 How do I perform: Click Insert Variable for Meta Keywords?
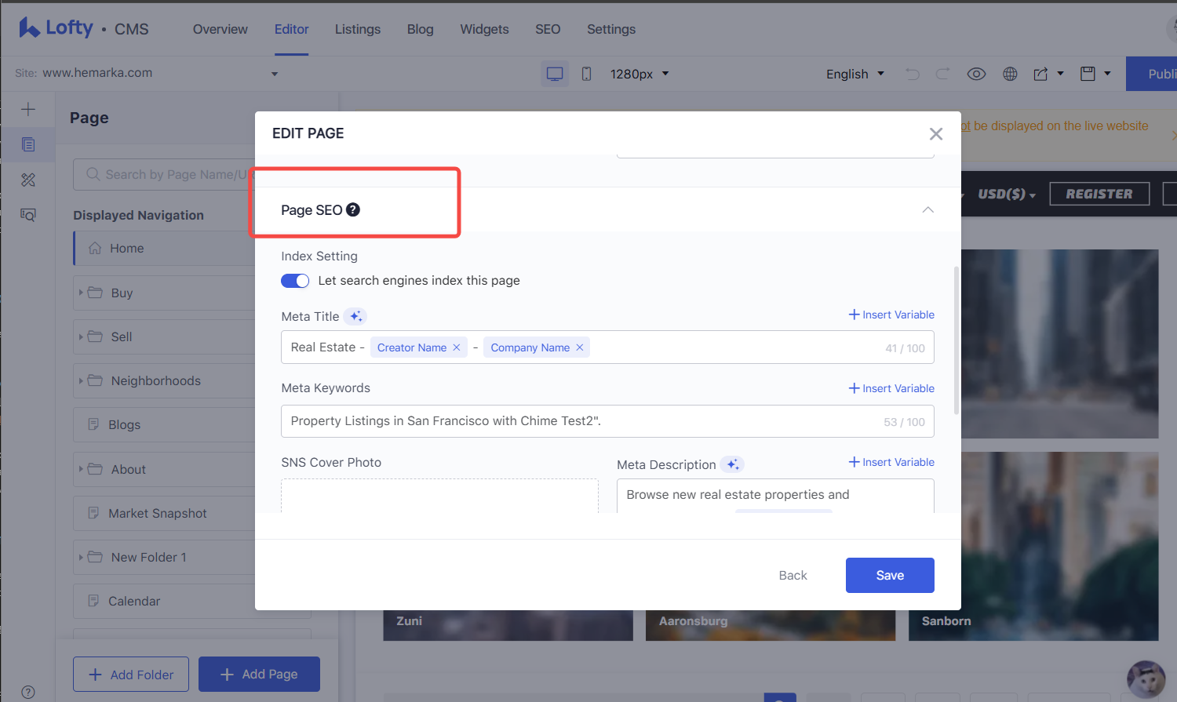[x=891, y=388]
